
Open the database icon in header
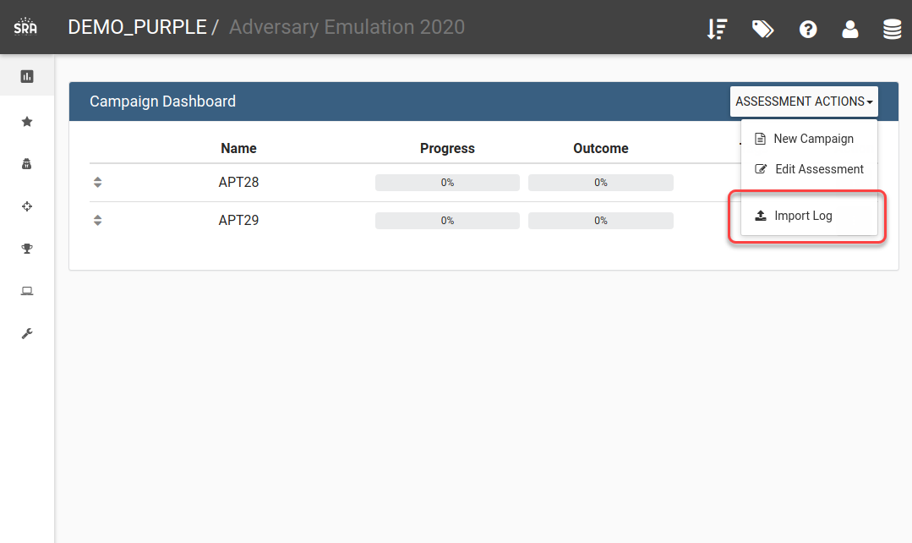pyautogui.click(x=892, y=29)
